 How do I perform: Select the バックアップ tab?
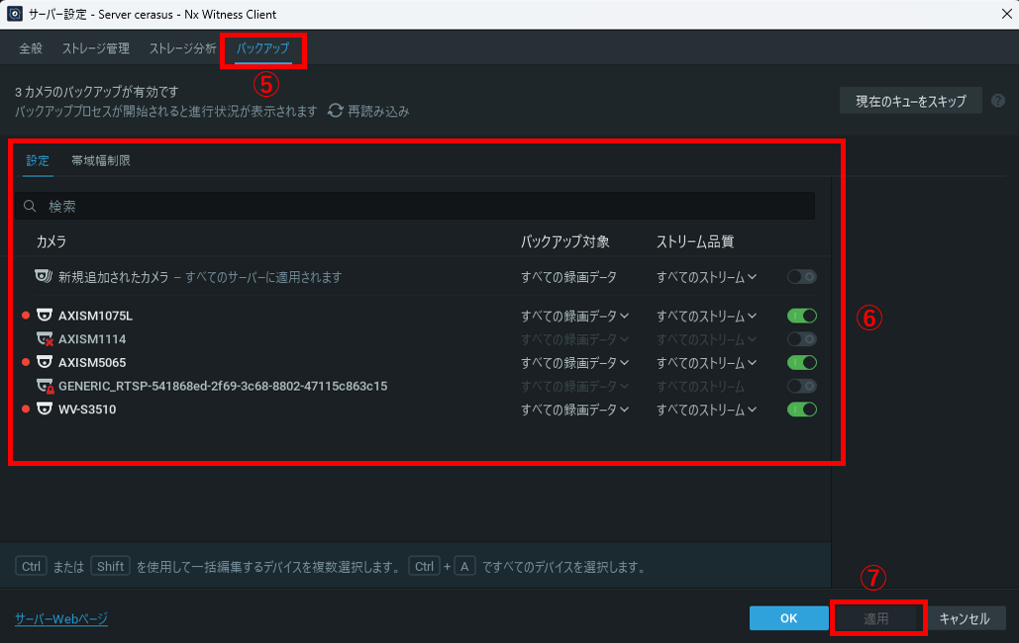click(262, 48)
